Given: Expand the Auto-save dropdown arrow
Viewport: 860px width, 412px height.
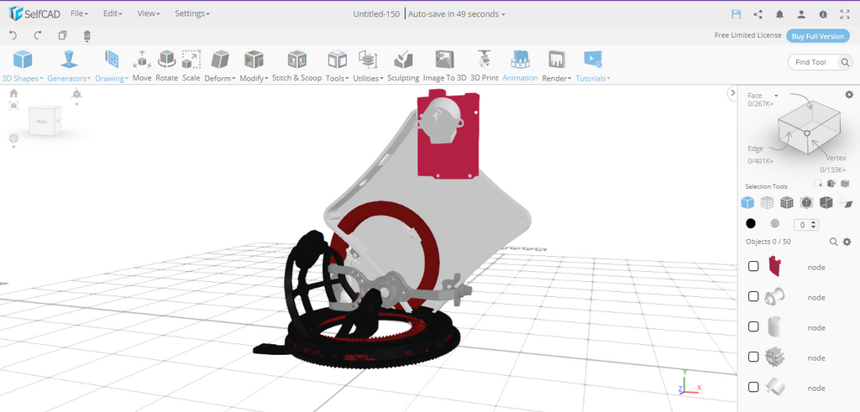Looking at the screenshot, I should (x=504, y=15).
